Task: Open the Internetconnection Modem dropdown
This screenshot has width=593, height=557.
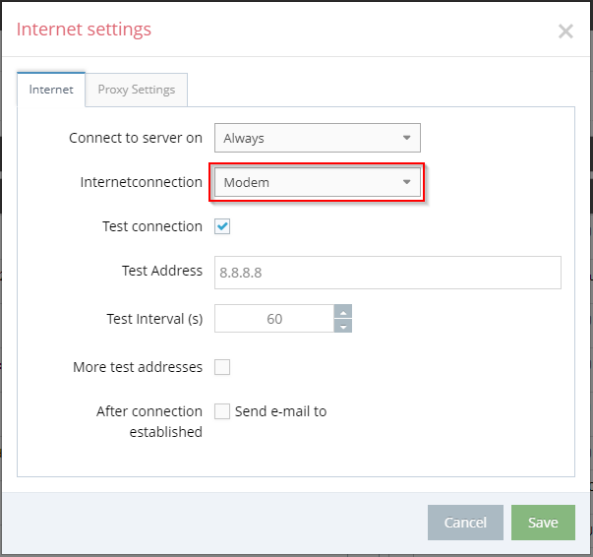Action: tap(318, 182)
